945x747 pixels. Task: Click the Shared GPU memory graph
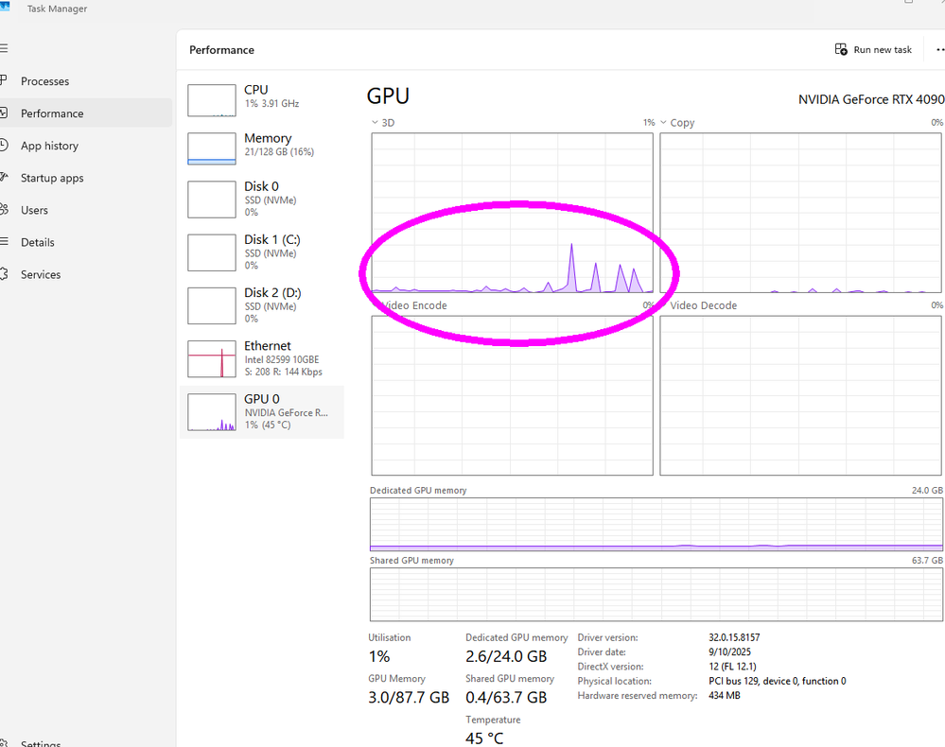[656, 595]
